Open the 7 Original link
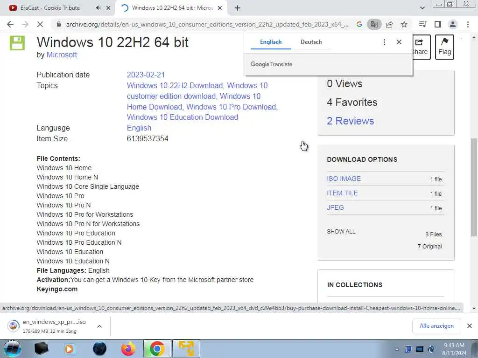Screen dimensions: 478x358 [429, 247]
